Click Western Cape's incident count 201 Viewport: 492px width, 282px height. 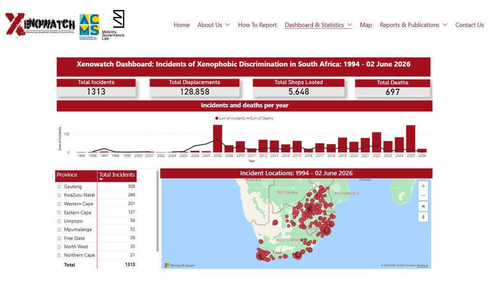(x=131, y=204)
